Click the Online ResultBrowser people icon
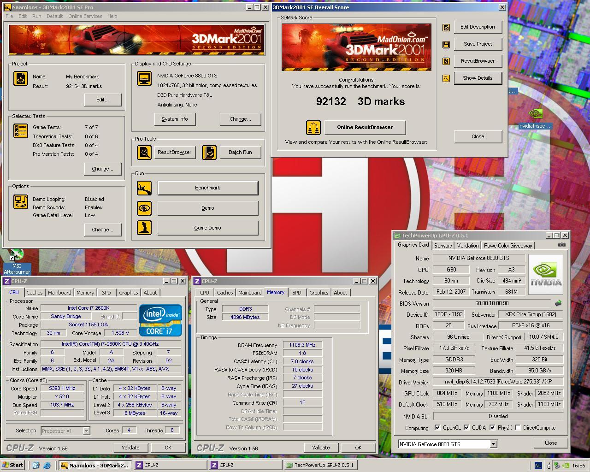Image resolution: width=590 pixels, height=472 pixels. 313,128
